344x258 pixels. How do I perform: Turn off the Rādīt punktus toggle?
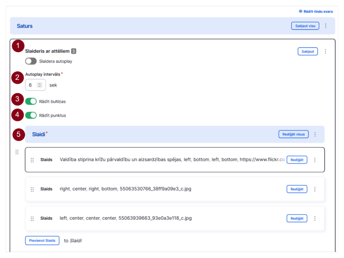pos(31,115)
